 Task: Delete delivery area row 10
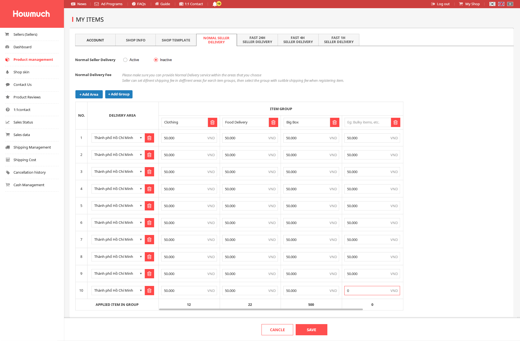(x=149, y=291)
